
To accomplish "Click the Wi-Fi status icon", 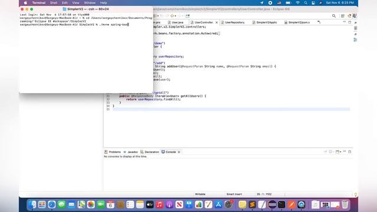I will click(x=297, y=3).
